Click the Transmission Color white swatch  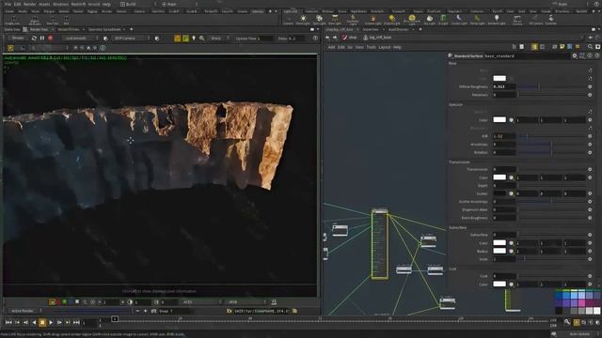(x=499, y=177)
